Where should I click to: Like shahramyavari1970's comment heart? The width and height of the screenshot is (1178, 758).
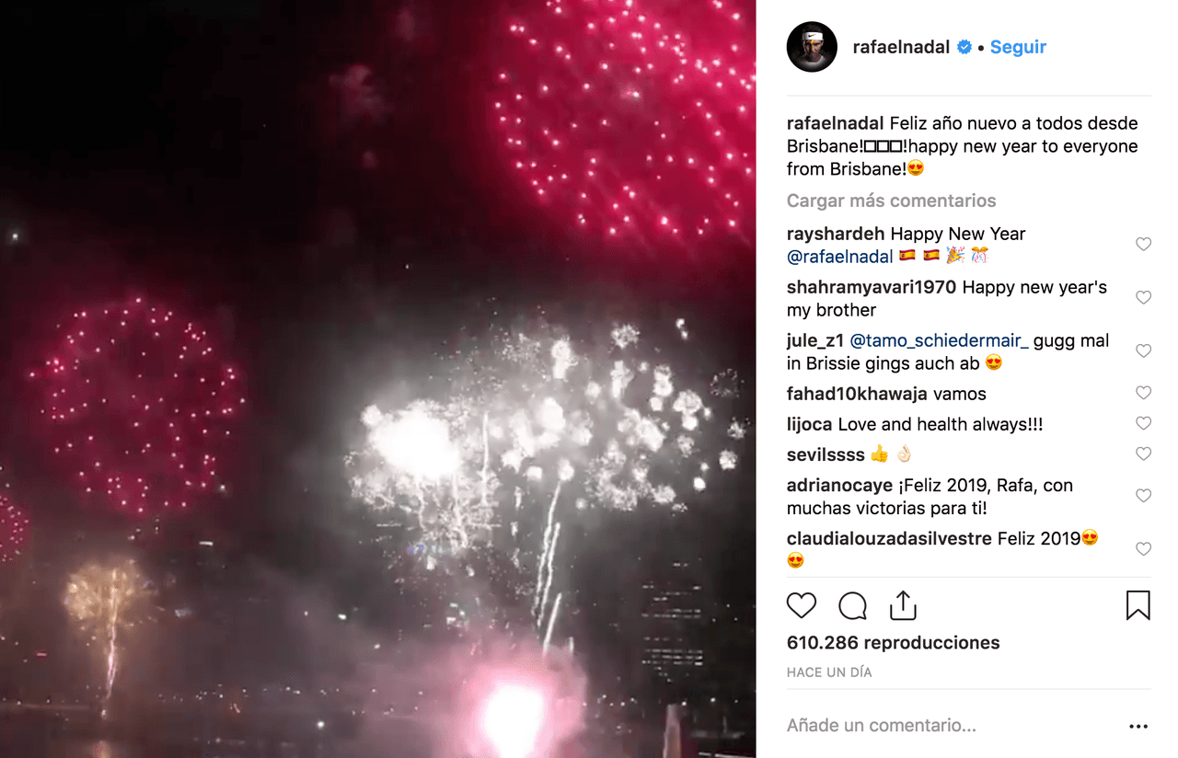[x=1143, y=298]
